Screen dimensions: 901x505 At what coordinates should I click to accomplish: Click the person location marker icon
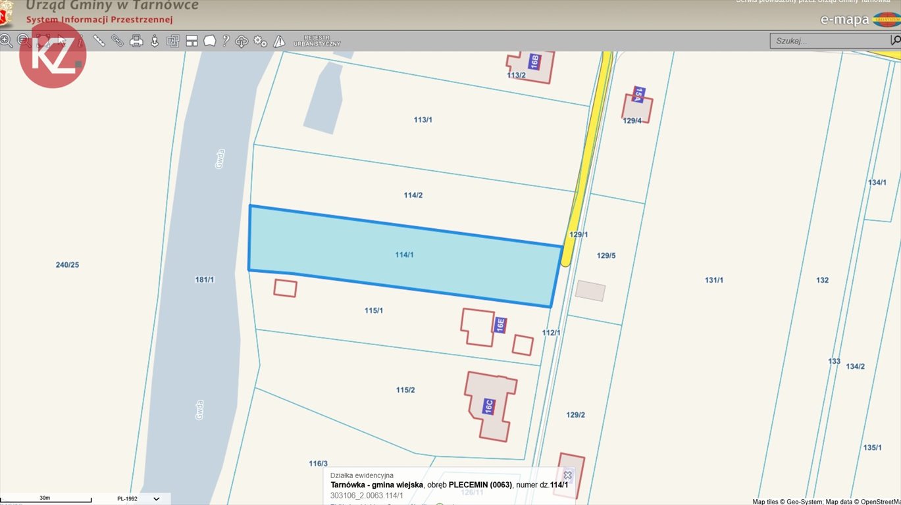point(155,41)
